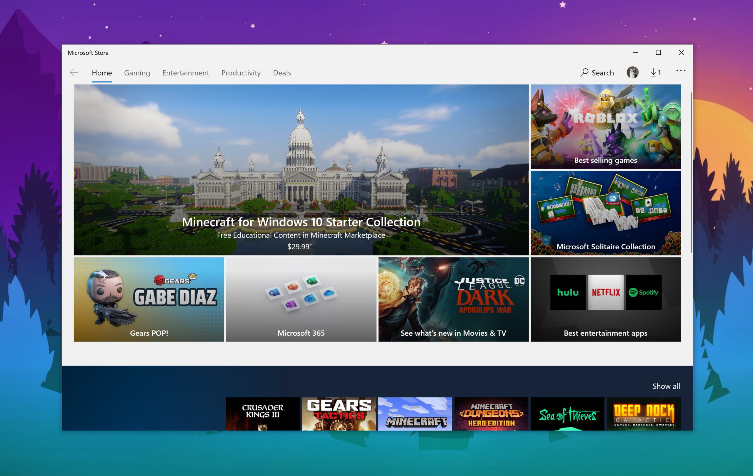Switch to the Gaming tab

pos(137,73)
